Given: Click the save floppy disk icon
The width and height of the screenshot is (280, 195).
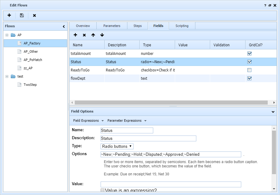Looking at the screenshot, I should point(22,15).
